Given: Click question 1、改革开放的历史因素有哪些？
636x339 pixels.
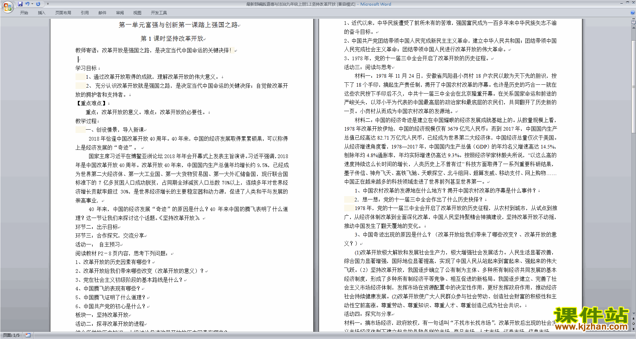Looking at the screenshot, I should click(113, 262).
